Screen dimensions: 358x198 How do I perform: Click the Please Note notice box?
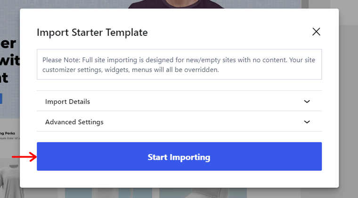[x=179, y=64]
